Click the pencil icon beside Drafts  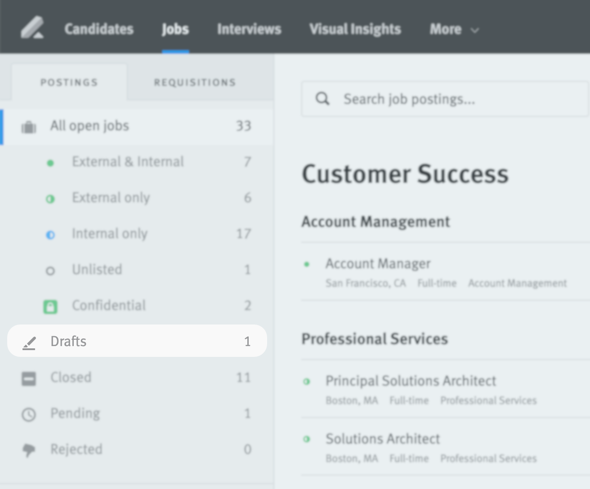[x=29, y=343]
